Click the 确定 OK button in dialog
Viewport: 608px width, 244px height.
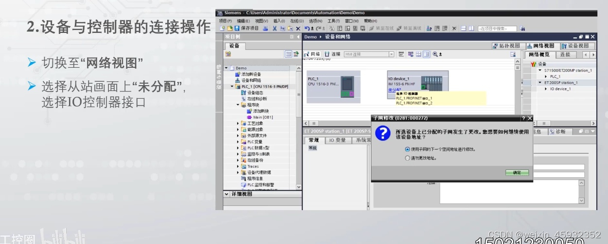[x=517, y=173]
